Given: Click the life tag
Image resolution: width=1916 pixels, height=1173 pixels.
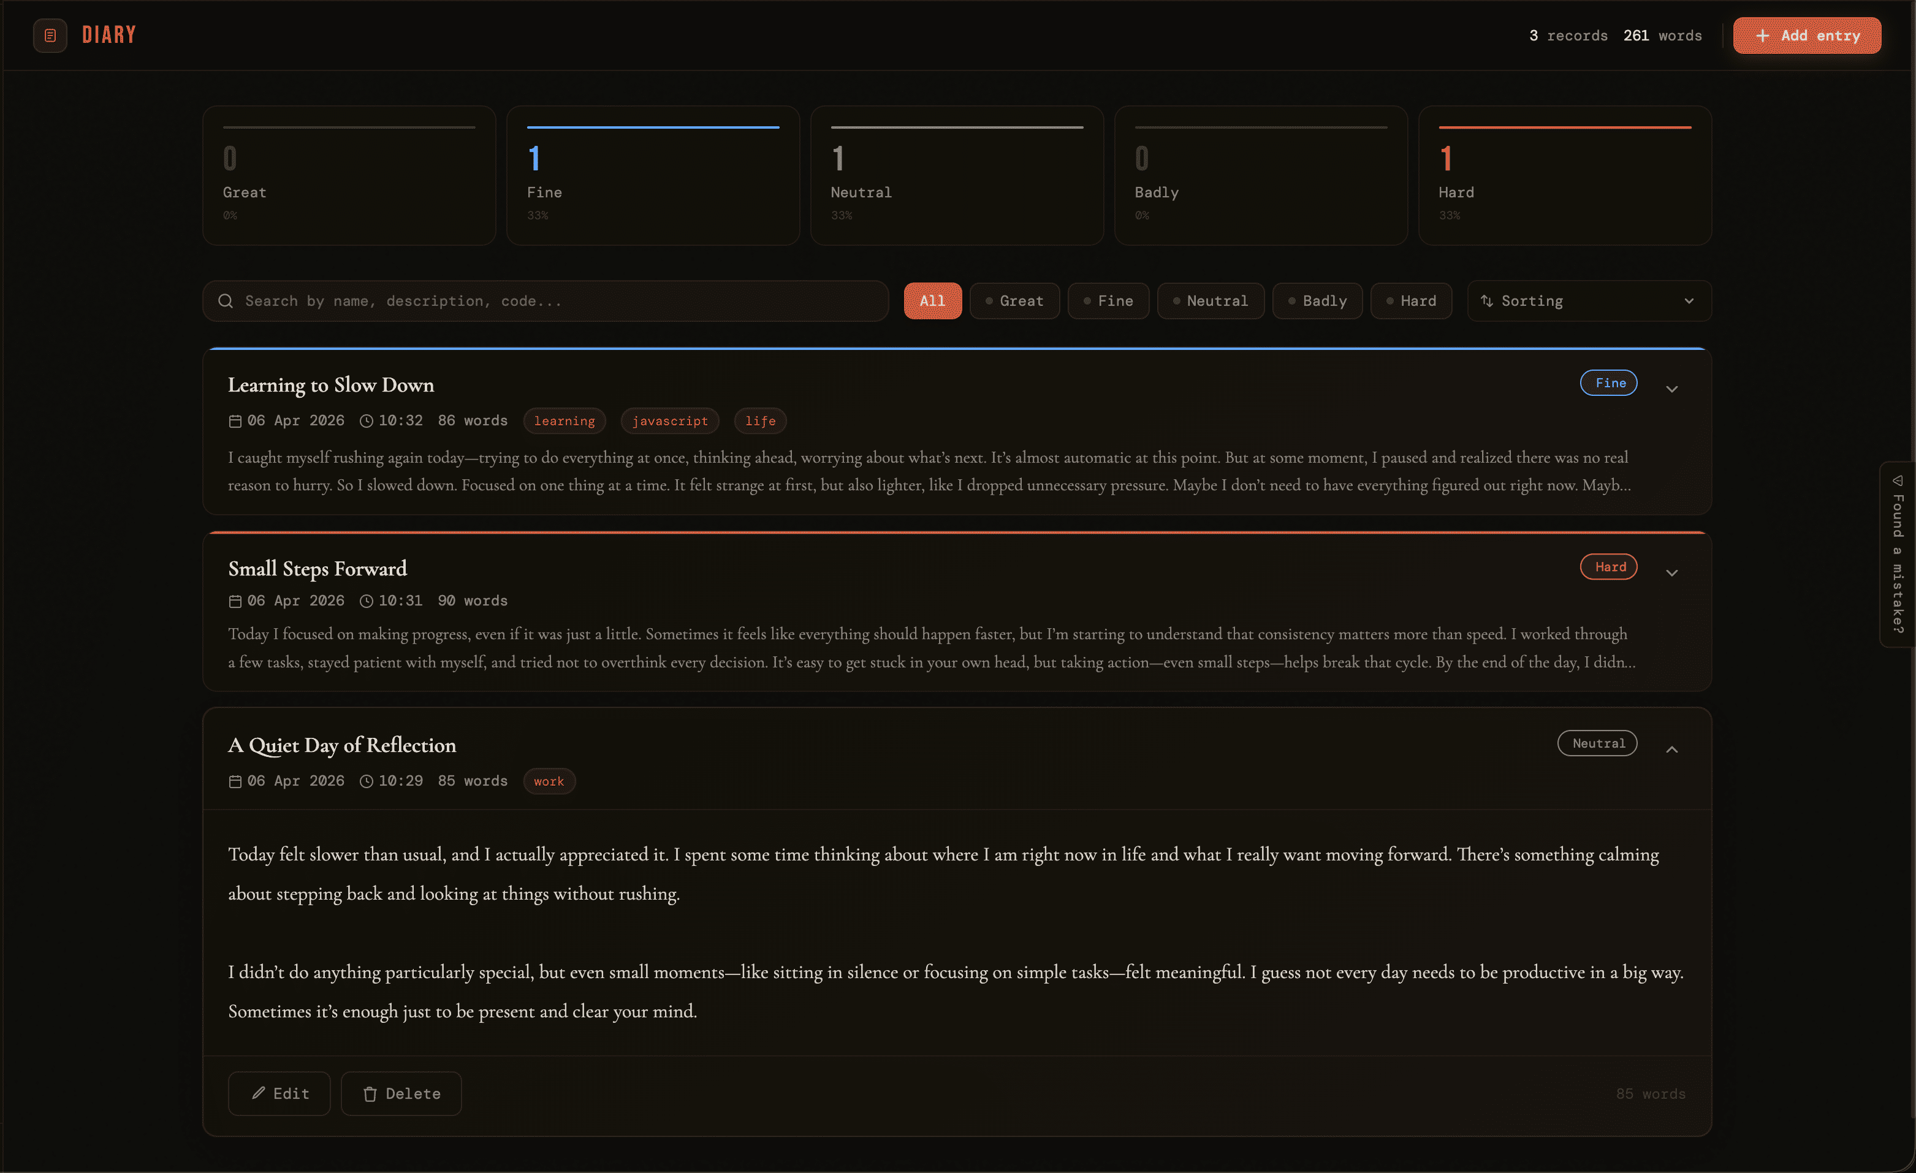Looking at the screenshot, I should click(x=761, y=421).
